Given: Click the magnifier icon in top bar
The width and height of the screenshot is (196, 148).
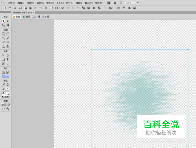Looking at the screenshot, I should 121,3.
